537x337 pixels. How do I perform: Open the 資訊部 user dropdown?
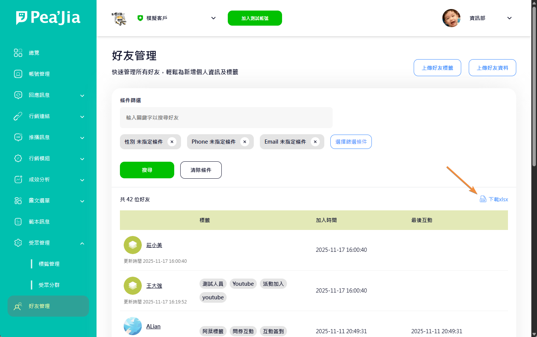pyautogui.click(x=509, y=18)
